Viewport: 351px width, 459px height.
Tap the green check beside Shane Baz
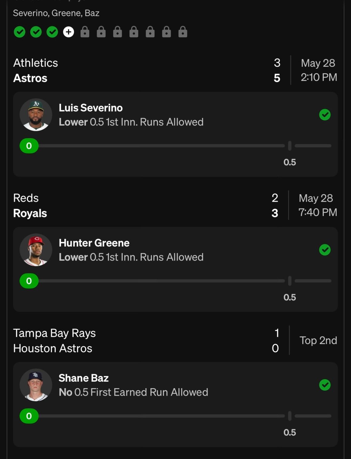pos(325,385)
